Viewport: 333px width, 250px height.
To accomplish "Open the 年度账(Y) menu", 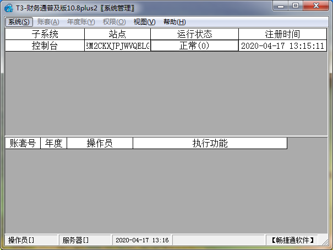I will 81,22.
